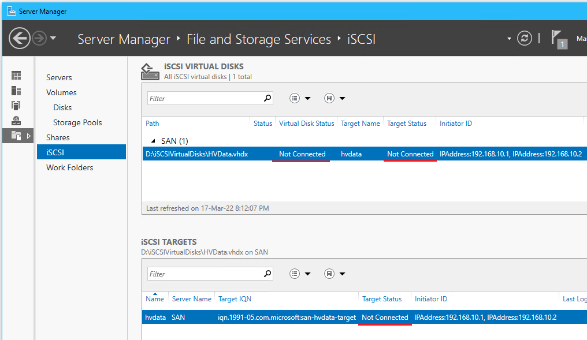Open the iSCSI targets list-options dropdown arrow
The image size is (587, 340).
pos(308,274)
